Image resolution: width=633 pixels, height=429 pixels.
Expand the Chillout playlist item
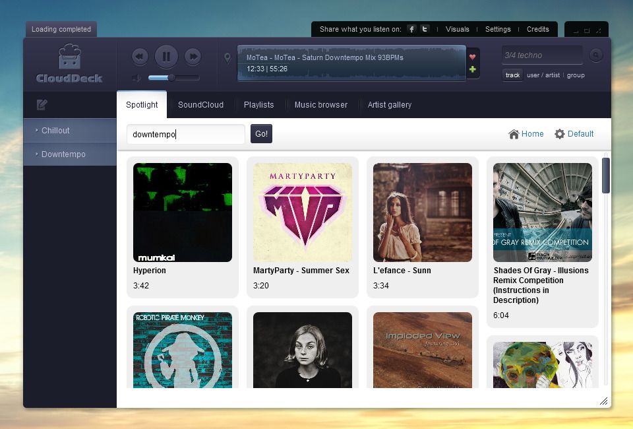point(55,131)
